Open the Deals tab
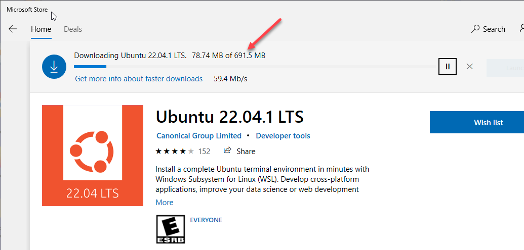 pyautogui.click(x=73, y=29)
